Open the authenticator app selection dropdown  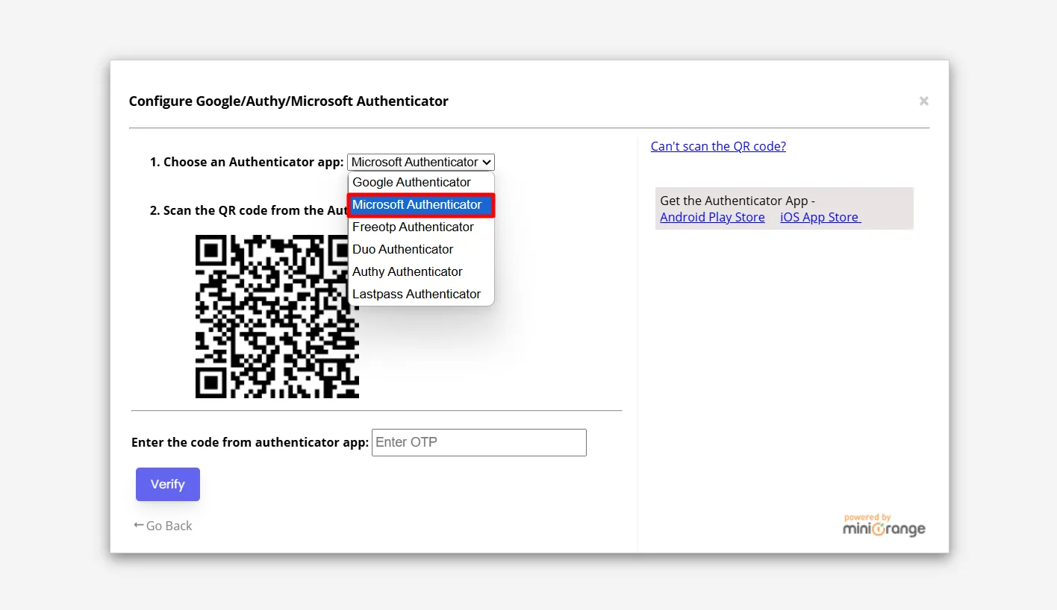pyautogui.click(x=420, y=162)
